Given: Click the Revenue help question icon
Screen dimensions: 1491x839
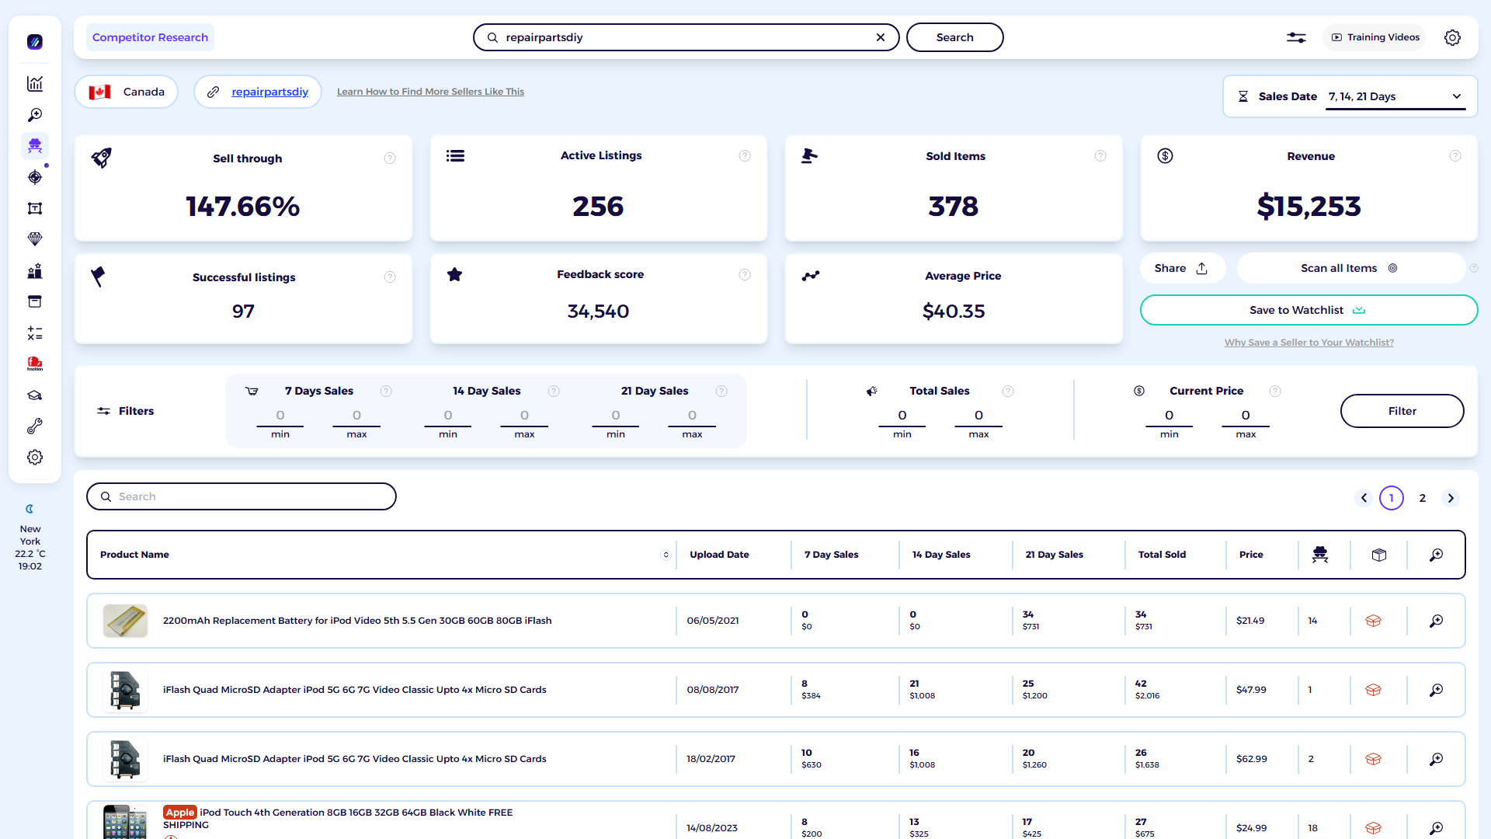Looking at the screenshot, I should 1455,156.
